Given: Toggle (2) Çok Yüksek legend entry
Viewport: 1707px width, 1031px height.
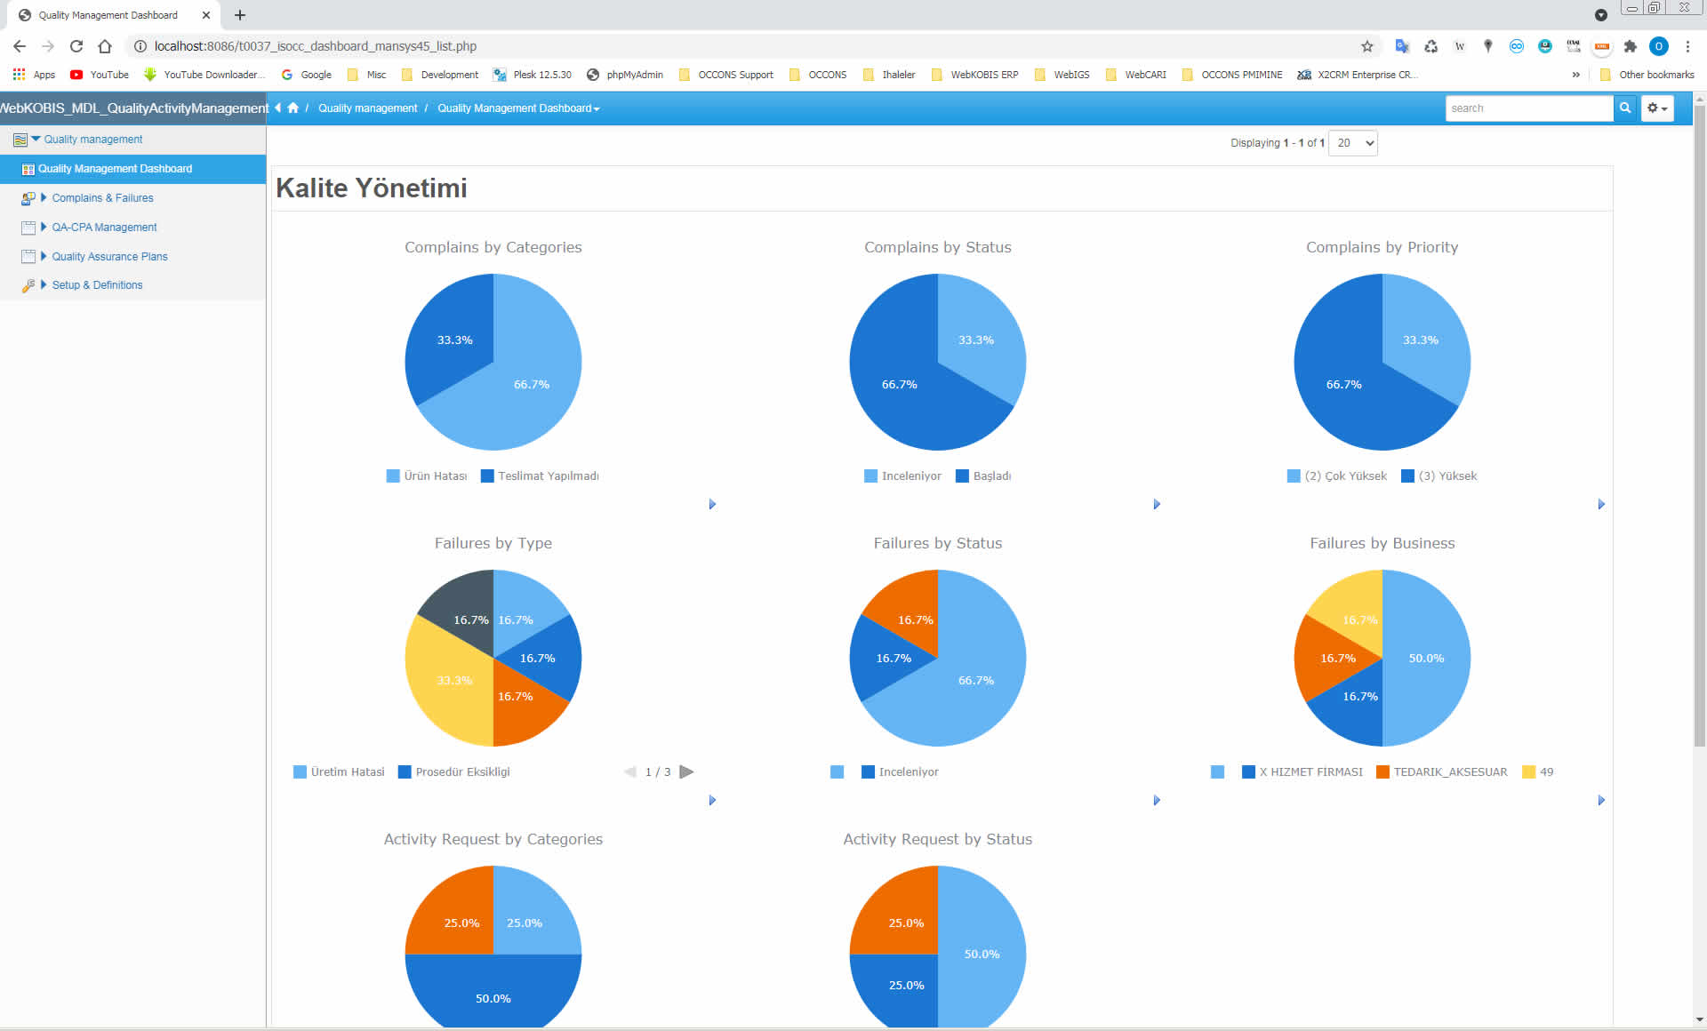Looking at the screenshot, I should 1337,476.
